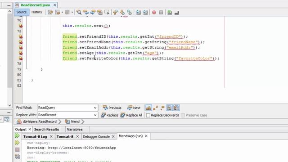Click the Find Selection magnifier icon
This screenshot has width=288, height=162.
coord(79,12)
